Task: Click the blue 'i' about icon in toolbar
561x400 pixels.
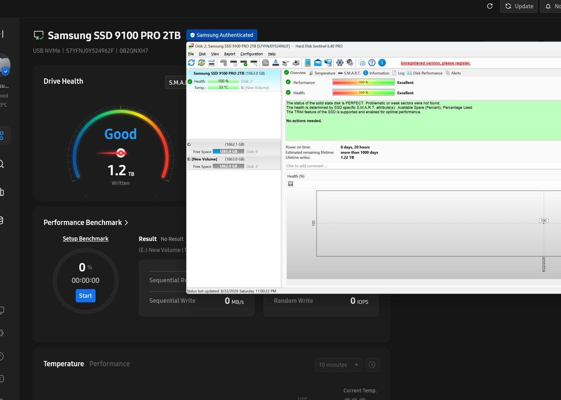Action: 382,62
